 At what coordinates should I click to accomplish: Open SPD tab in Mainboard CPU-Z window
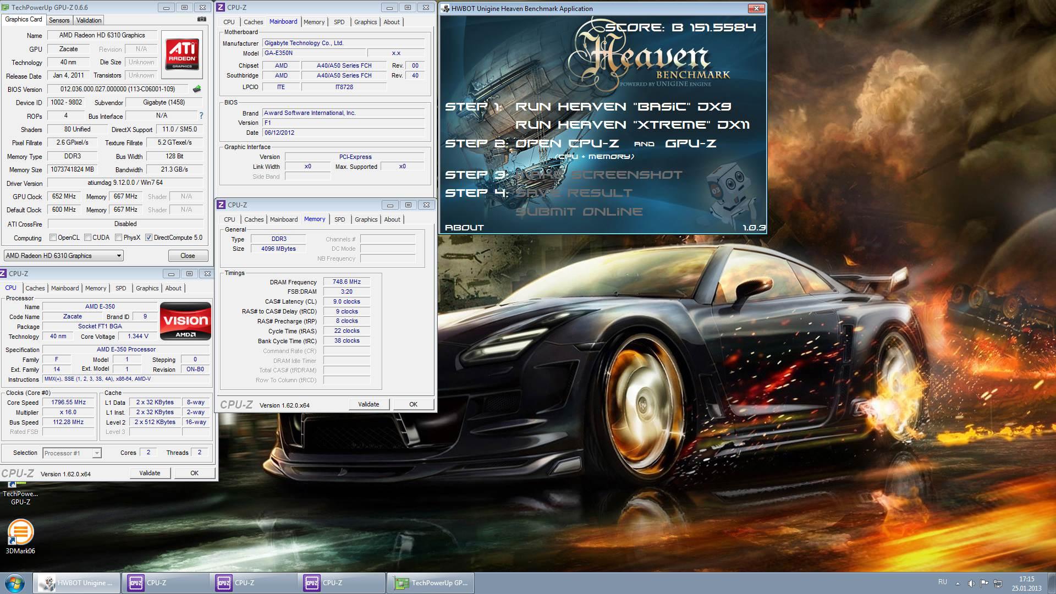(339, 22)
